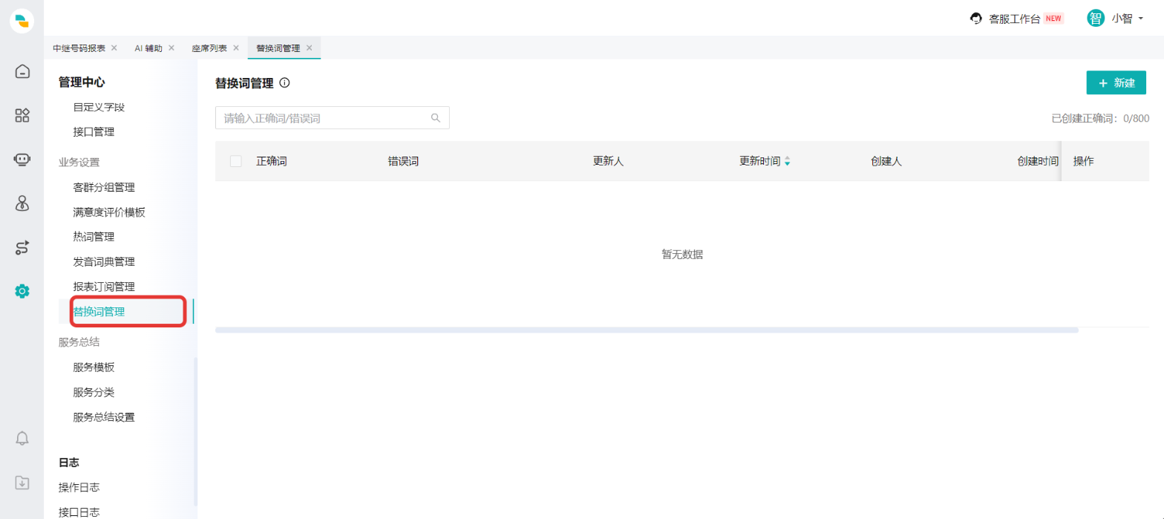Sort by 更新时间 column arrows
Image resolution: width=1164 pixels, height=519 pixels.
(x=788, y=161)
